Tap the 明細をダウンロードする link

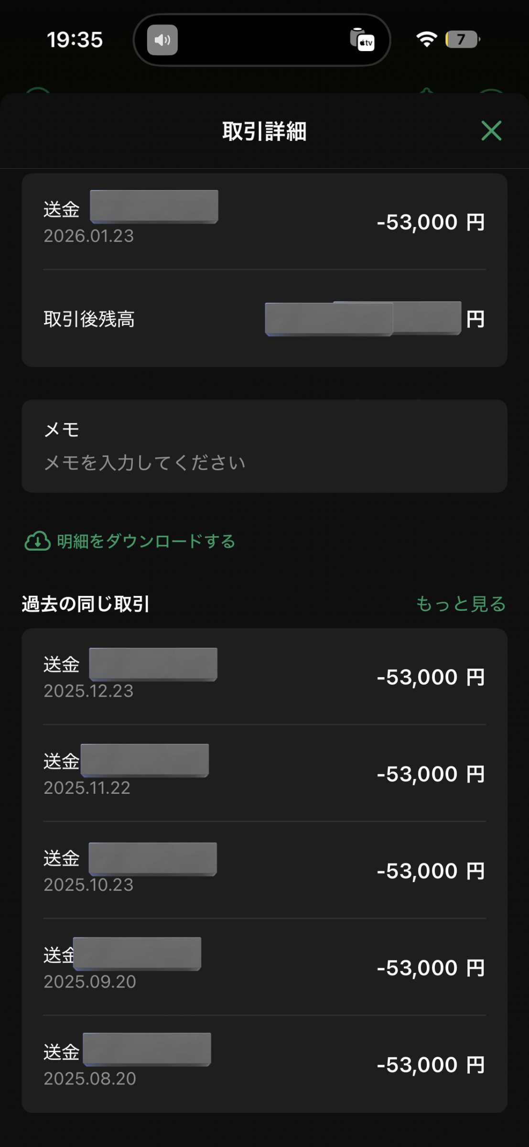tap(146, 541)
